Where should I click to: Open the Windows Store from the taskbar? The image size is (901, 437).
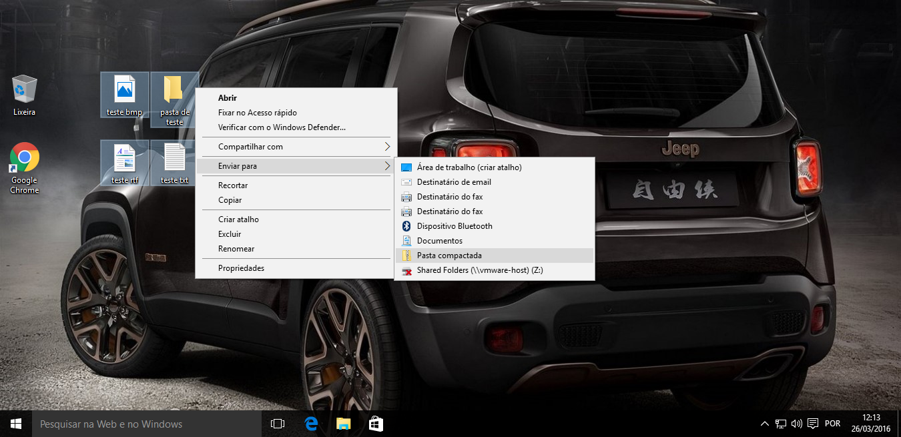[x=375, y=424]
